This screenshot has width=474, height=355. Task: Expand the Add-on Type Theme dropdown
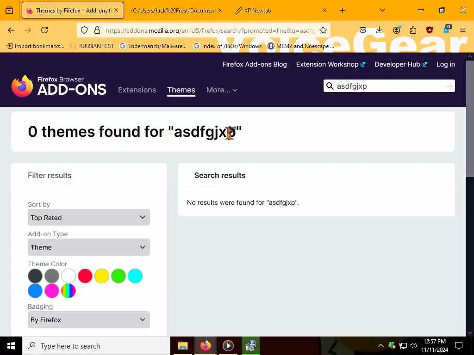coord(88,247)
